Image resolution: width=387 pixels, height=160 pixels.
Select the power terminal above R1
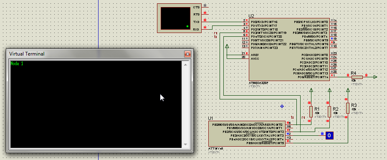[311, 90]
